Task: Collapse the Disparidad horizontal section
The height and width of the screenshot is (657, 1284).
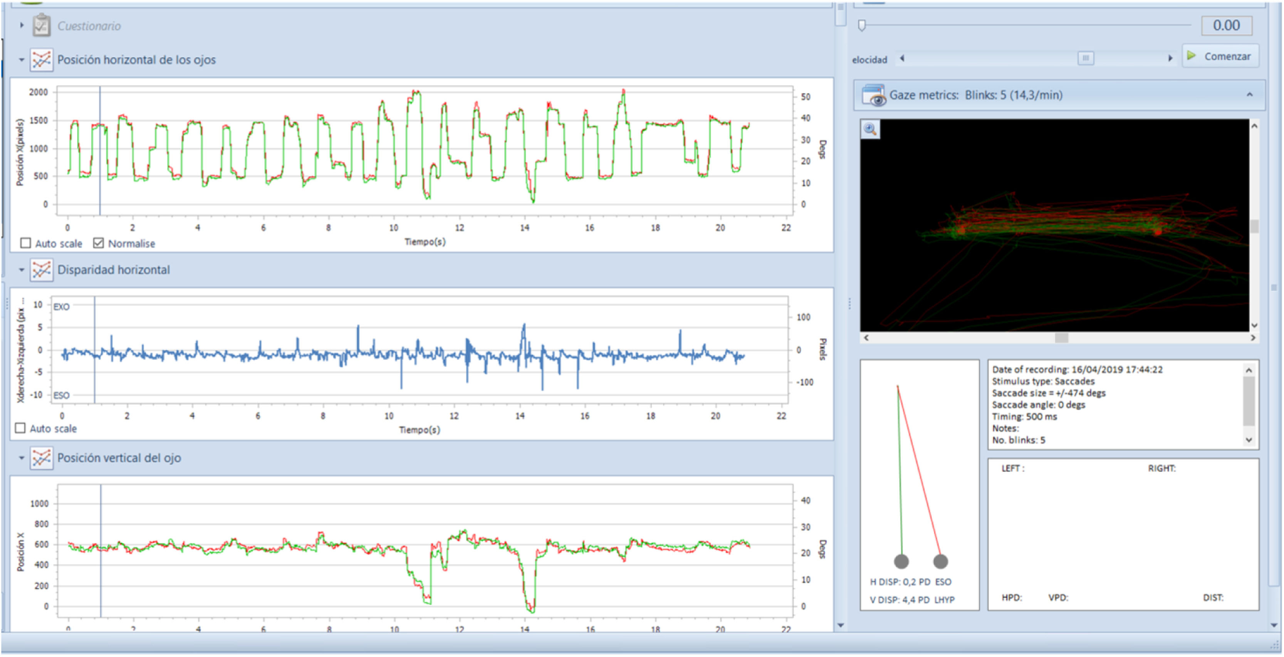Action: (22, 270)
